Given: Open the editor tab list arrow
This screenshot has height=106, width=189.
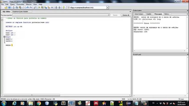Looking at the screenshot, I should [x=130, y=12].
